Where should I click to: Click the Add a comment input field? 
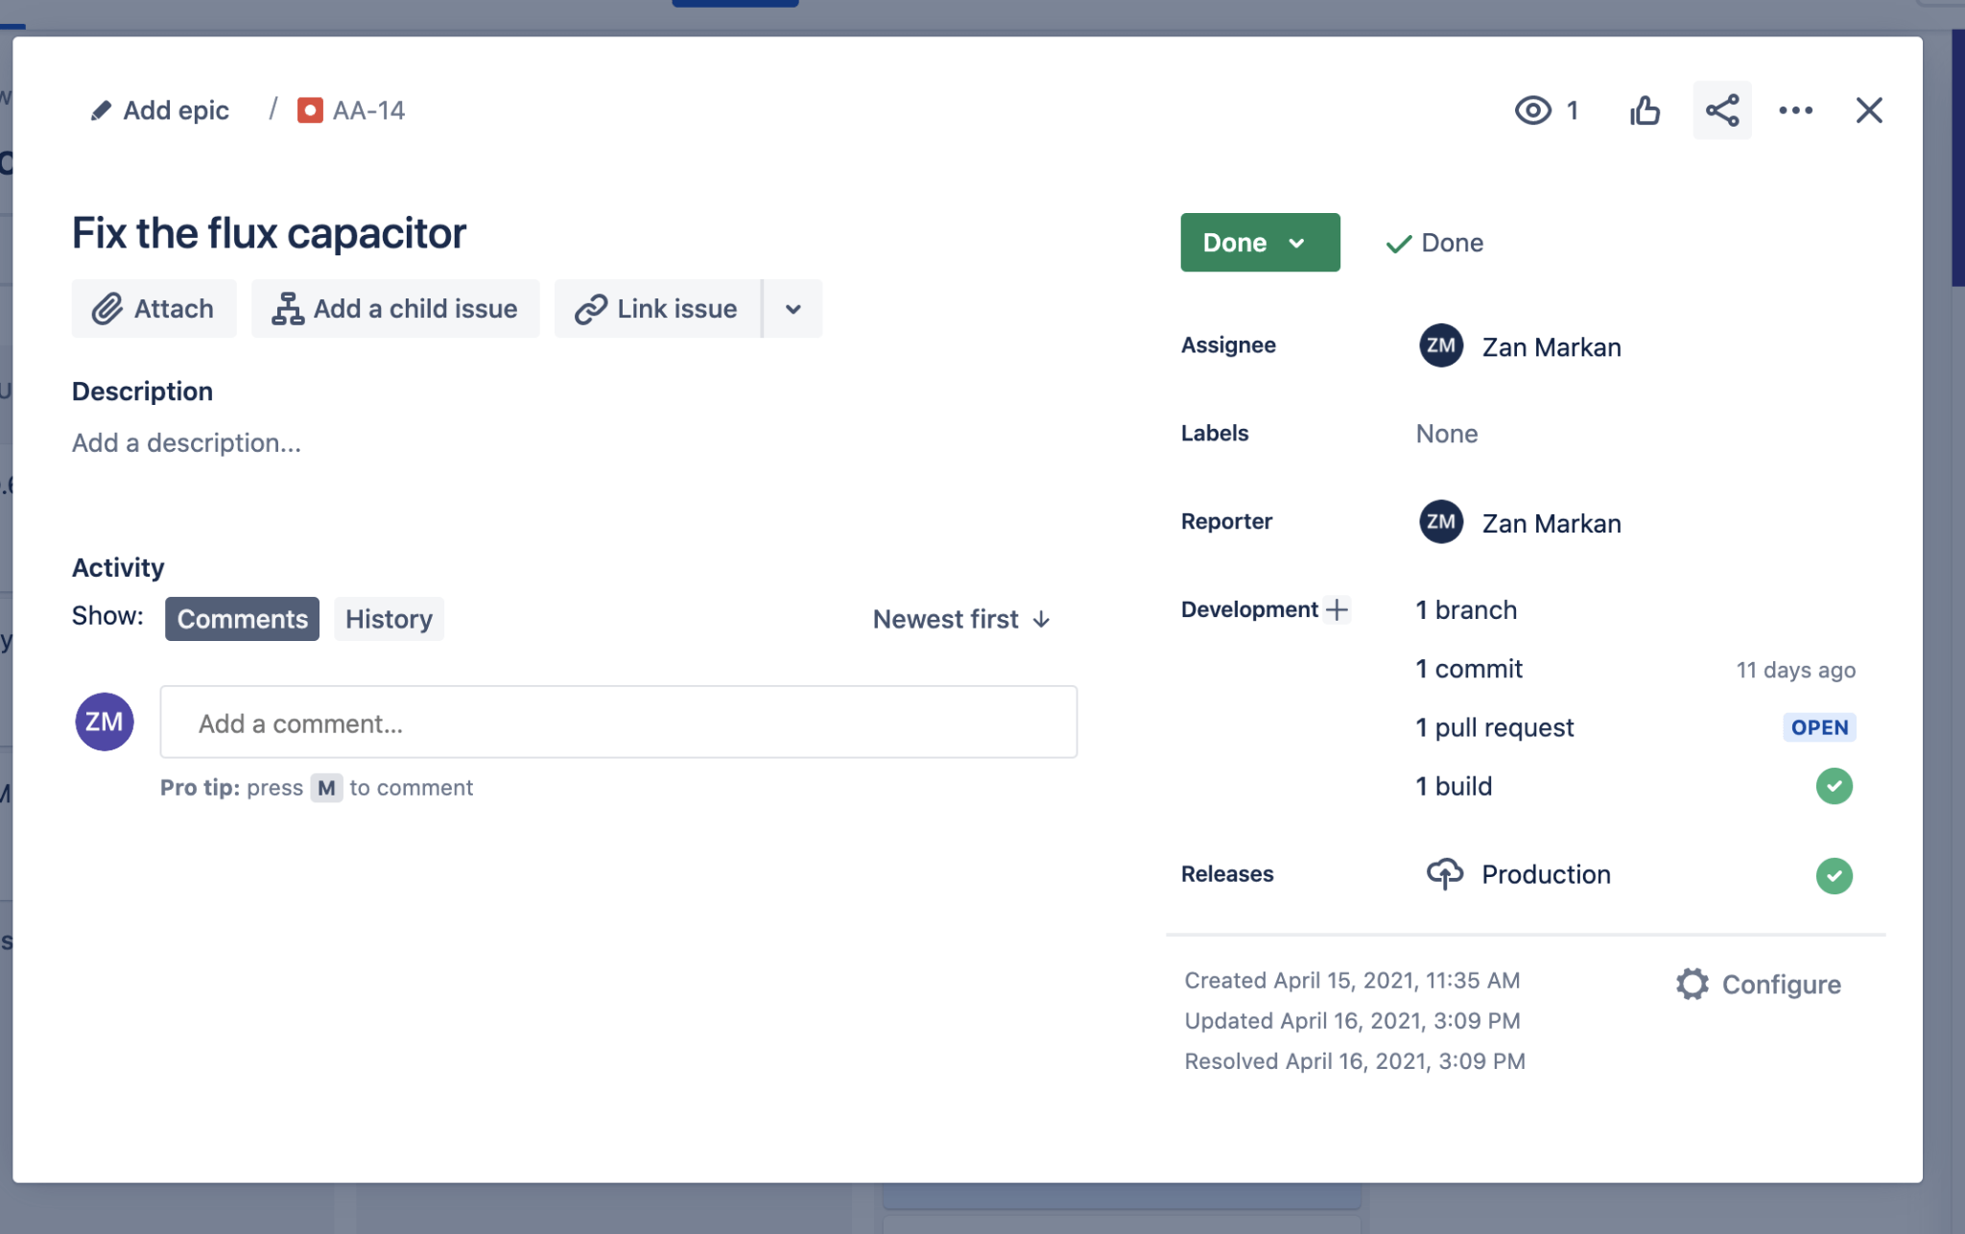(618, 721)
